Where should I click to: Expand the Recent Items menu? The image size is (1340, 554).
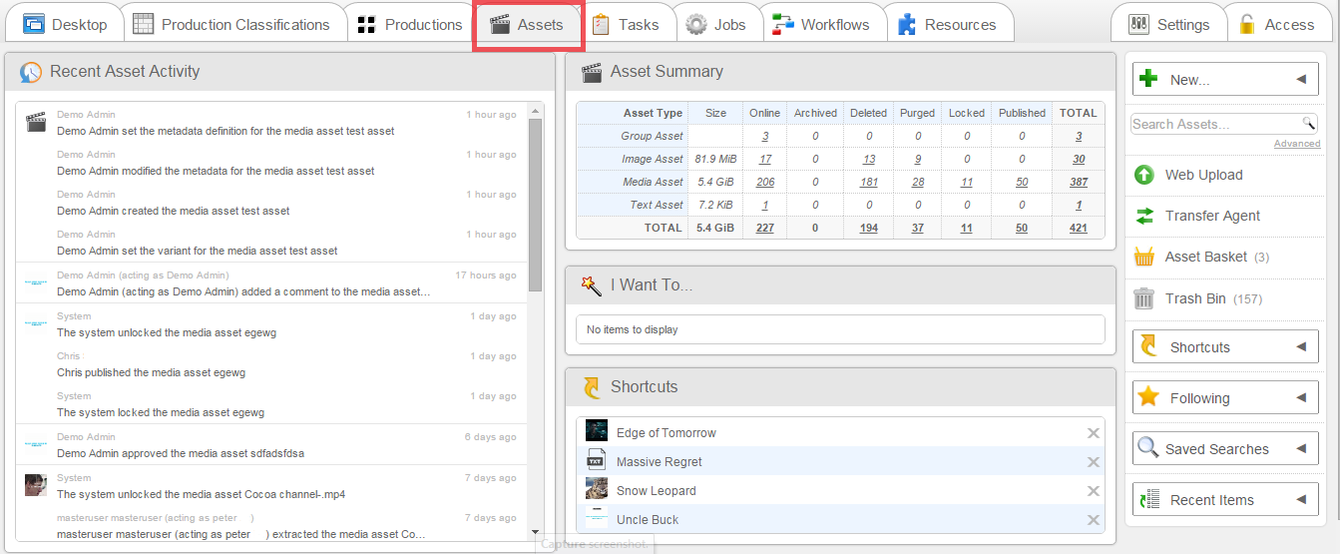click(x=1300, y=500)
